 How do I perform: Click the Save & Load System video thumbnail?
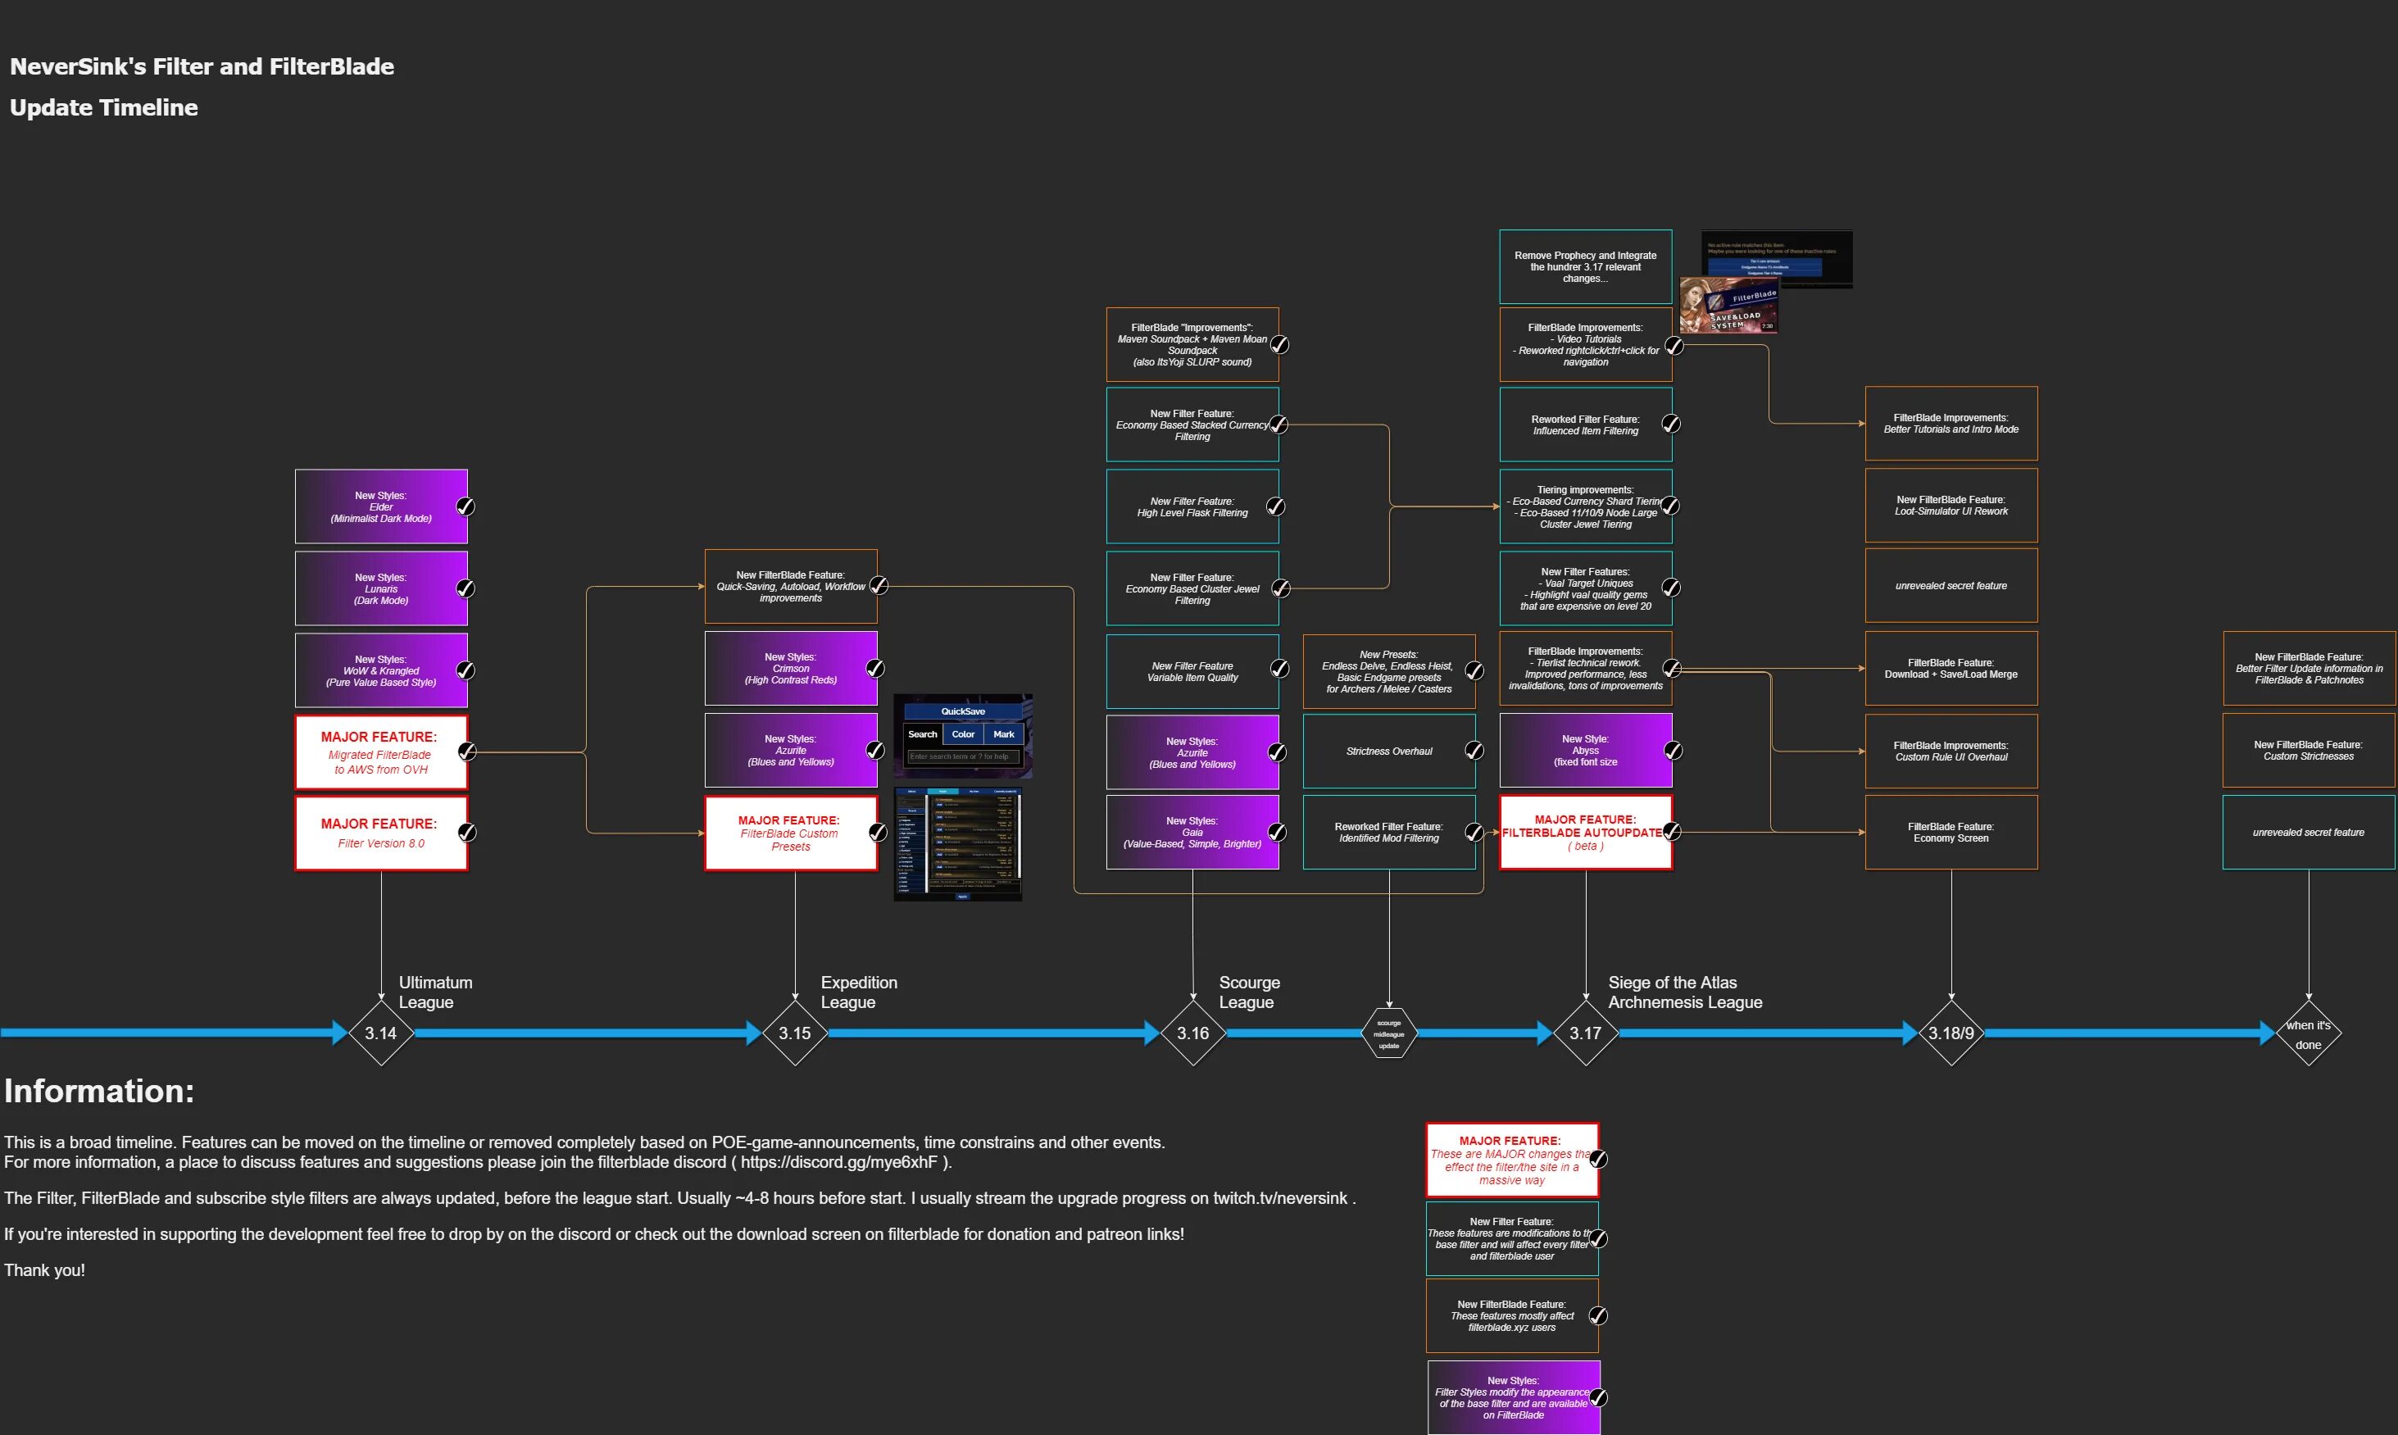click(x=1728, y=307)
